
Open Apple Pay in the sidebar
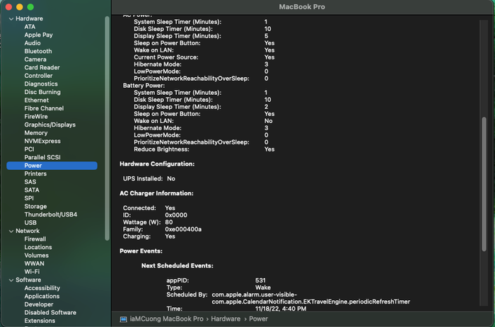38,35
